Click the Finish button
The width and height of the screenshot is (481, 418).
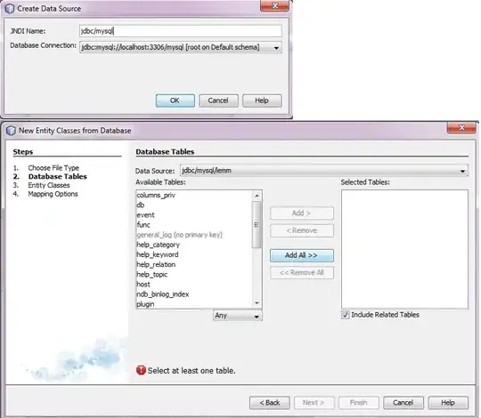(x=359, y=403)
